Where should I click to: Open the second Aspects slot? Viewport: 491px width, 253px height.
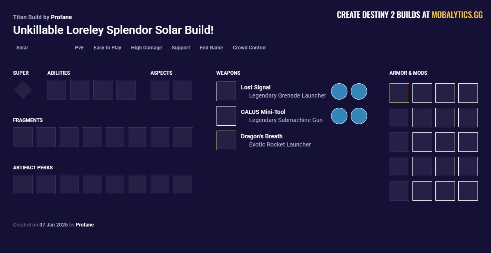click(183, 89)
